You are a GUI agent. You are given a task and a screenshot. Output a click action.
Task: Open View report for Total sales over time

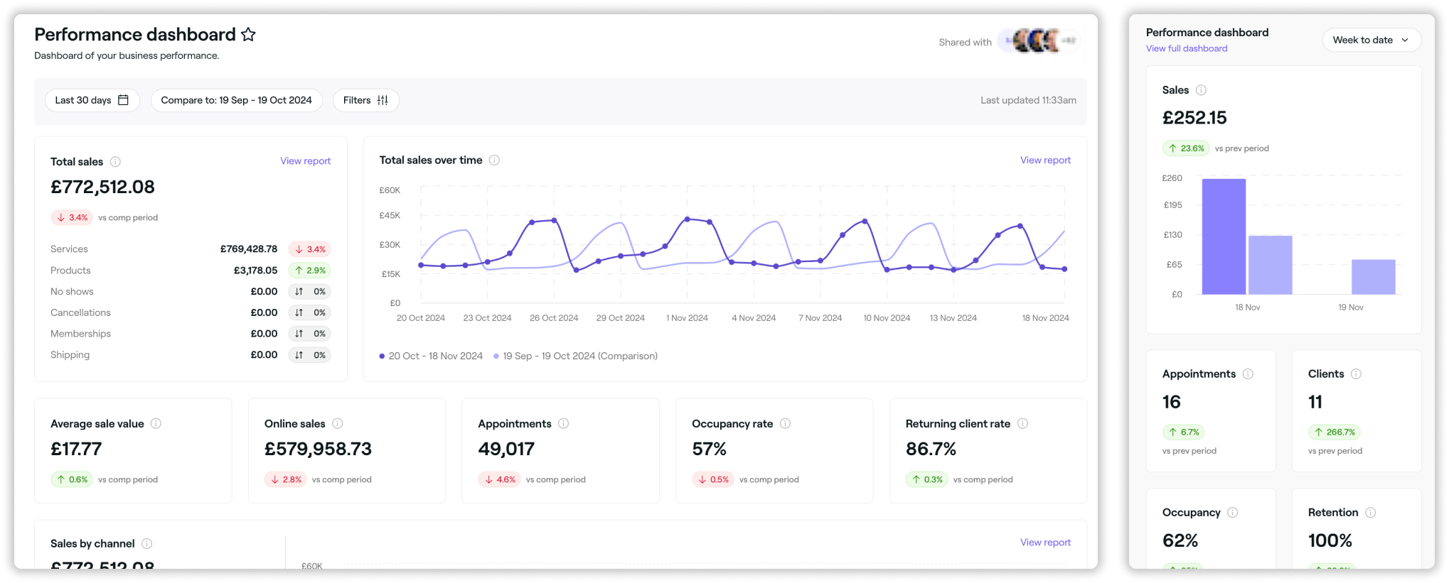1045,160
